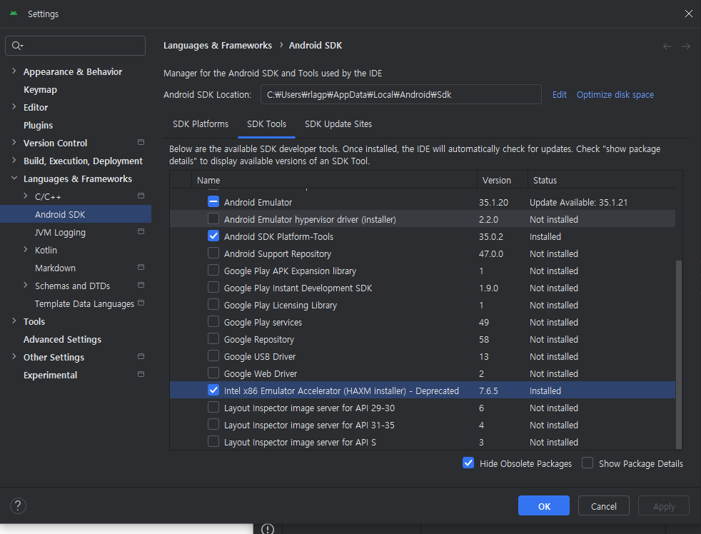Image resolution: width=701 pixels, height=534 pixels.
Task: Check Google Repository checkbox
Action: pyautogui.click(x=213, y=338)
